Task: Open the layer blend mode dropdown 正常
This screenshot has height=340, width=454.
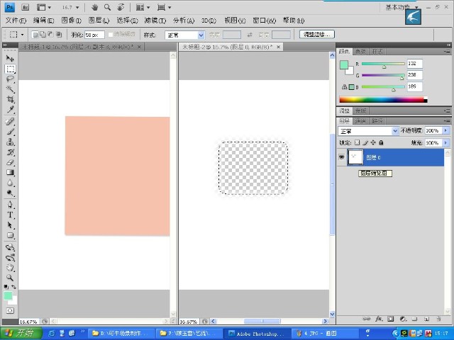Action: click(369, 131)
